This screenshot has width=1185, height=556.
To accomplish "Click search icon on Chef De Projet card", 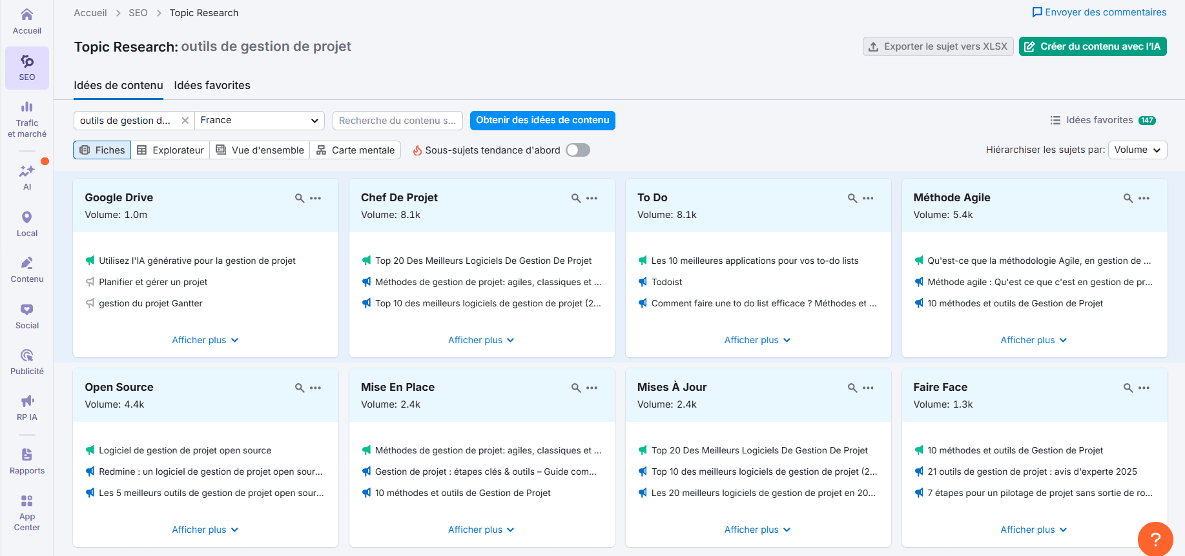I will pos(576,198).
